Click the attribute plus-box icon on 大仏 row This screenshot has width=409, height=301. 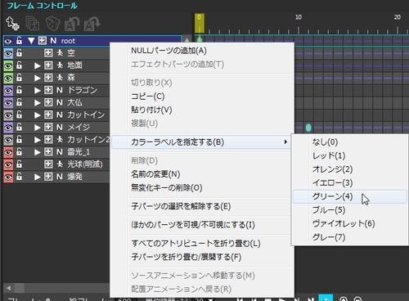[x=48, y=102]
